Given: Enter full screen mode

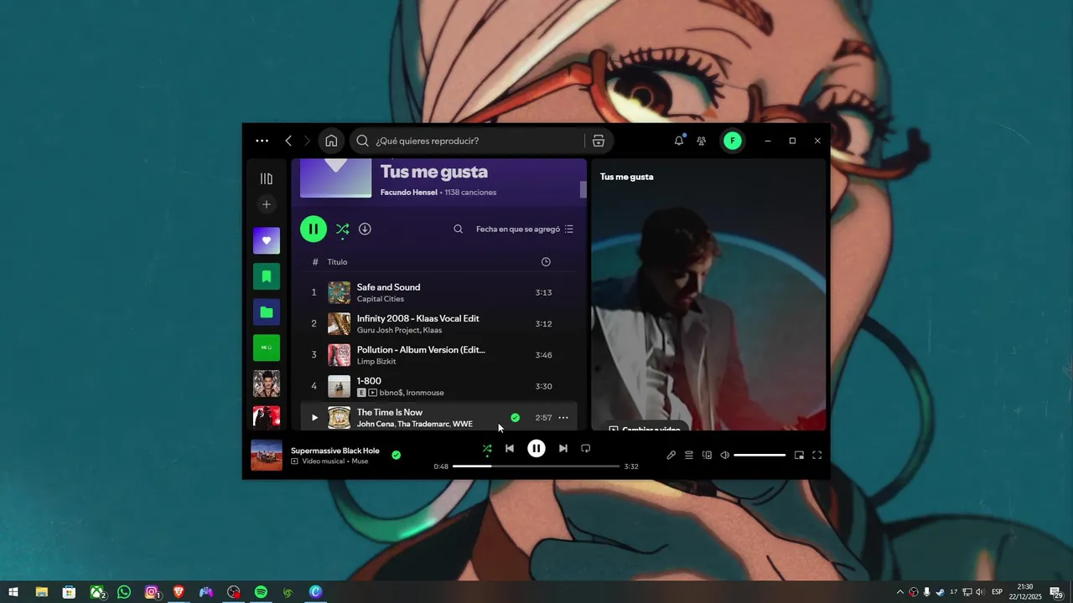Looking at the screenshot, I should point(817,455).
